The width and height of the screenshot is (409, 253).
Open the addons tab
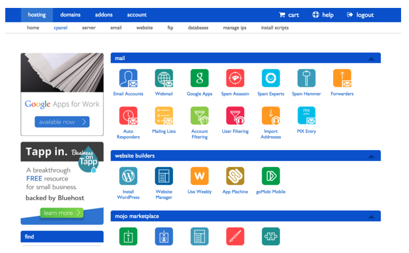(104, 15)
